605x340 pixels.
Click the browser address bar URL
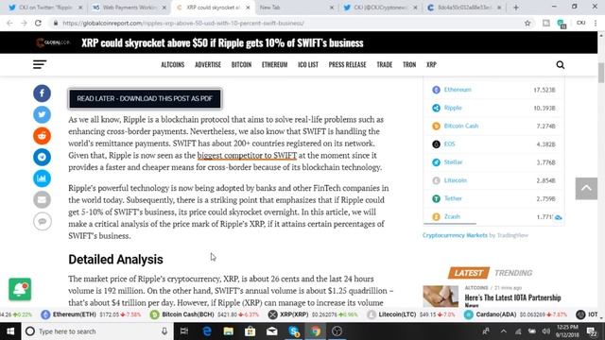[x=183, y=23]
